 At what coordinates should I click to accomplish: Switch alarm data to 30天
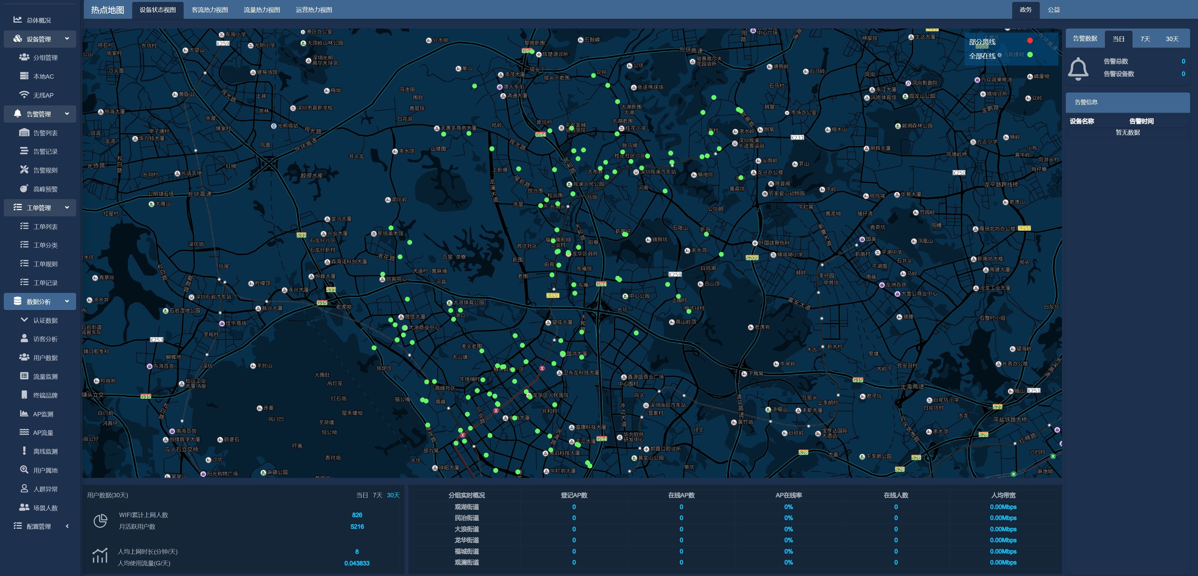pyautogui.click(x=1172, y=39)
